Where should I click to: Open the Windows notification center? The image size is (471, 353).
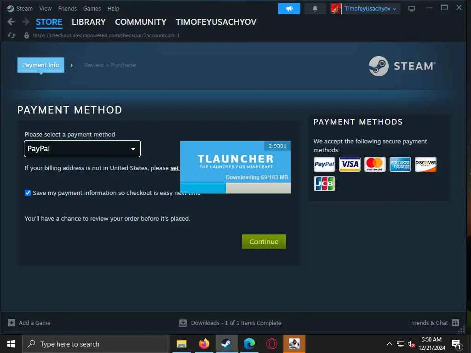tap(456, 344)
